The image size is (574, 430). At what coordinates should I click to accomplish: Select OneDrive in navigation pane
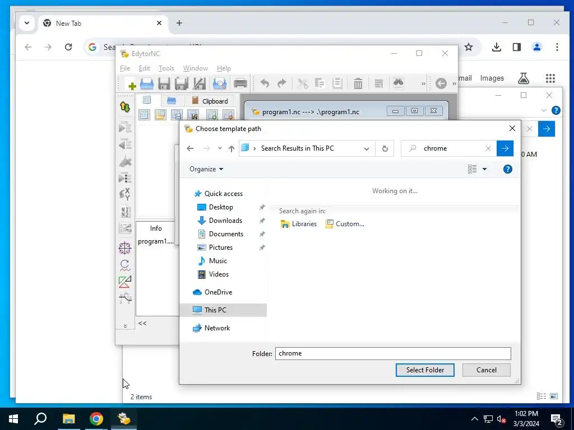(218, 292)
